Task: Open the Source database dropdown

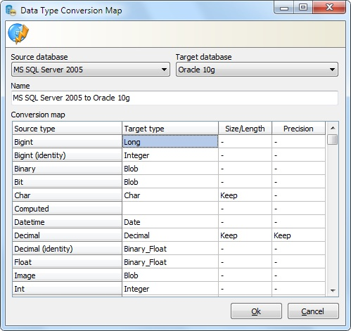Action: tap(91, 70)
